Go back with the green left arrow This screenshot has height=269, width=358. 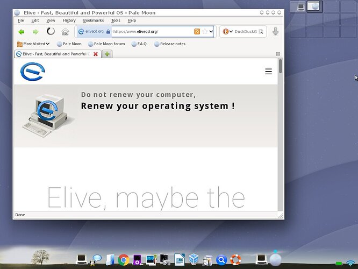pos(22,32)
